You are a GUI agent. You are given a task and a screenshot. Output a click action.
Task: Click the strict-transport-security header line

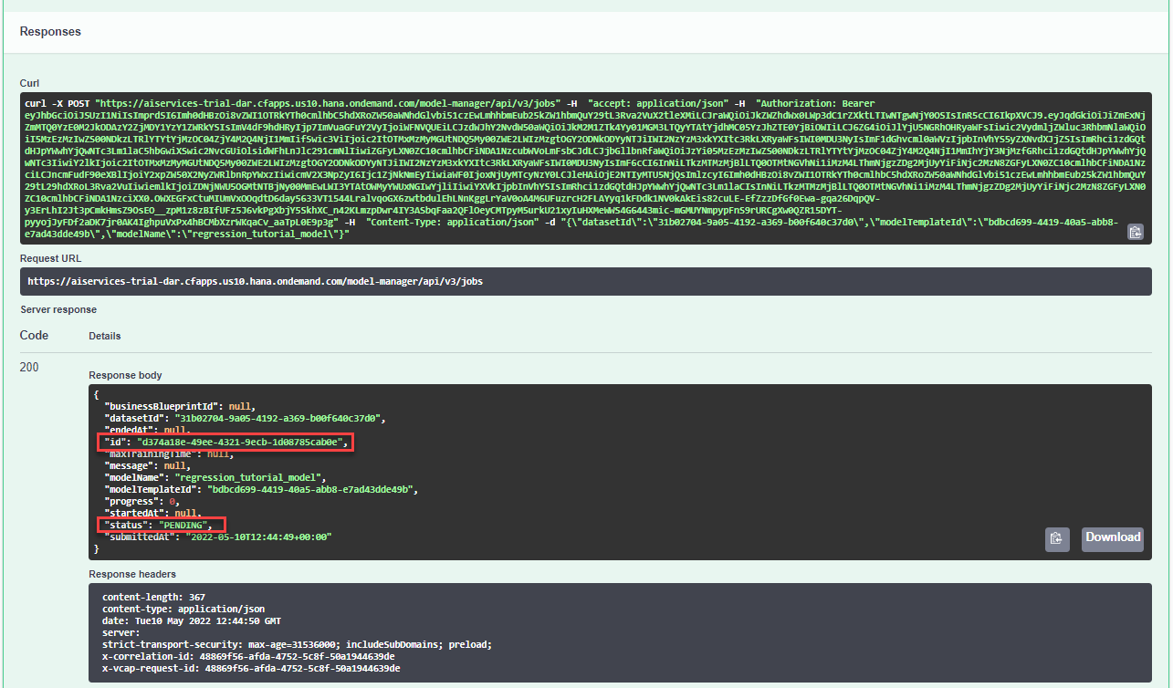297,644
